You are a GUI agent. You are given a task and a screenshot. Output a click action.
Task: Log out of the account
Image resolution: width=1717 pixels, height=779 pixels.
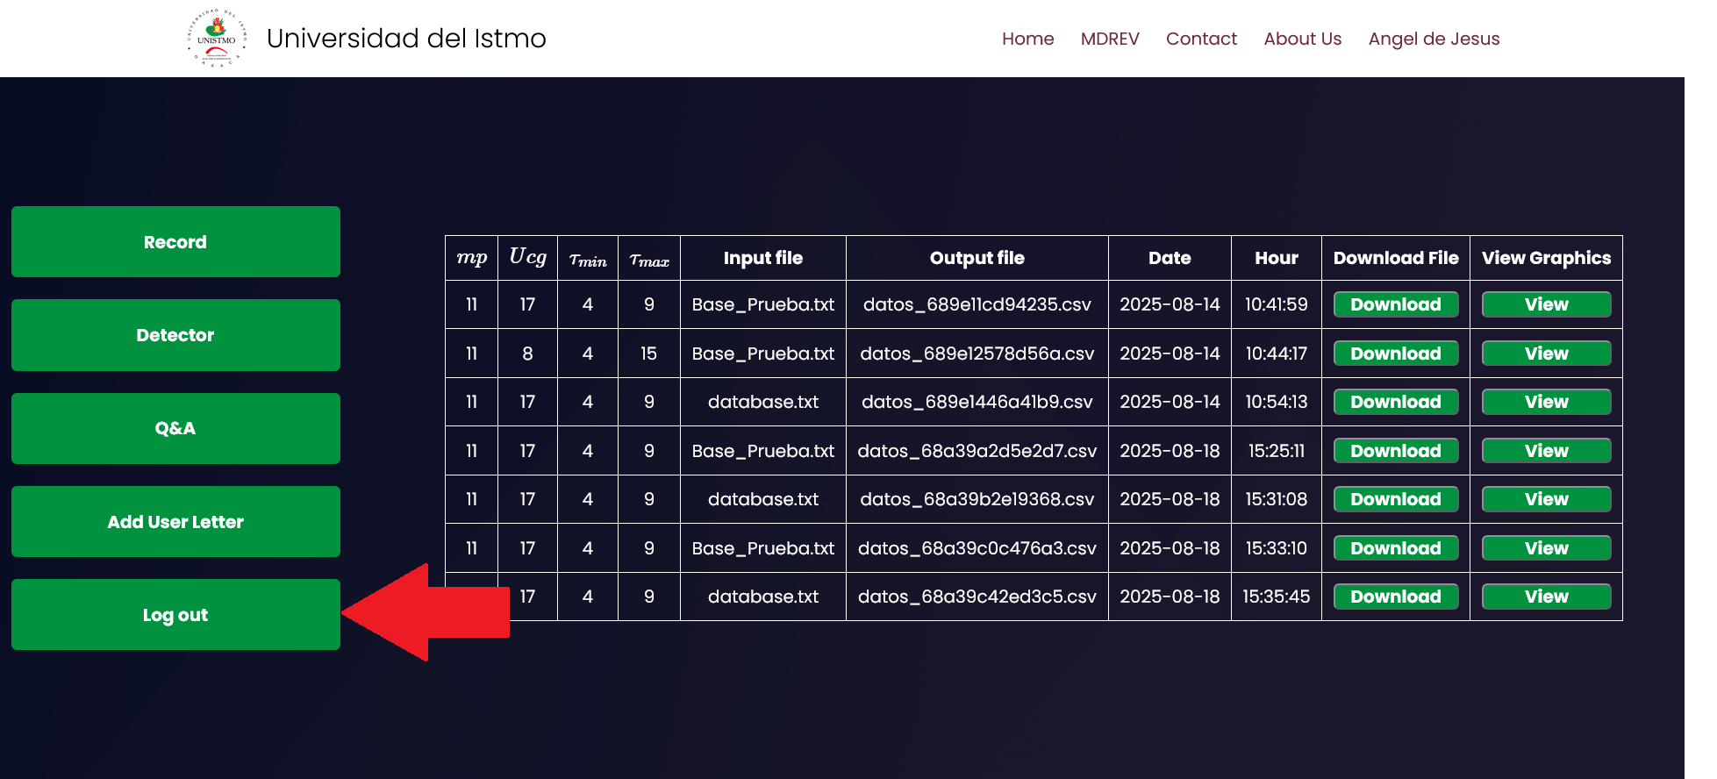(175, 615)
